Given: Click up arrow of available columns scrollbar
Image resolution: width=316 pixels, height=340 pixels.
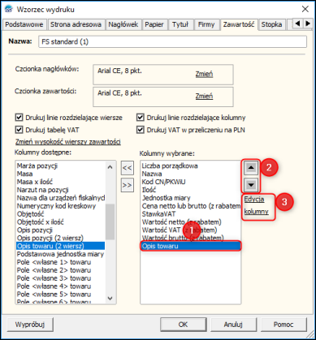Looking at the screenshot, I should pyautogui.click(x=110, y=167).
